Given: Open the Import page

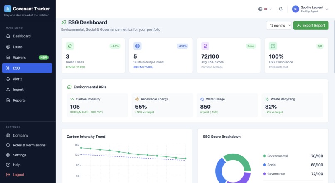Looking at the screenshot, I should pyautogui.click(x=27, y=90).
